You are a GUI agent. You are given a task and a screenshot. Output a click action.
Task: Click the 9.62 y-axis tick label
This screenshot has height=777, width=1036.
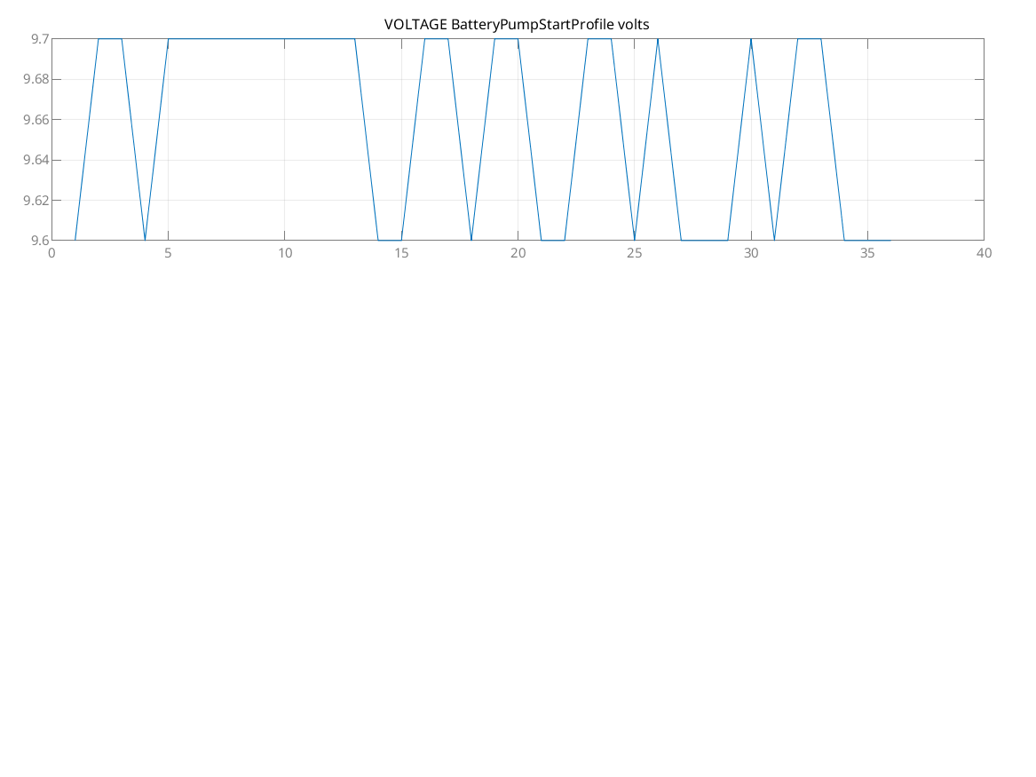click(37, 200)
